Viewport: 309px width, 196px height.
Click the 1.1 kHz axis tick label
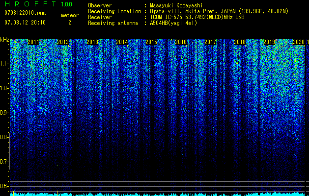[x=4, y=64]
